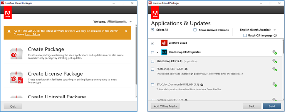Collapse the Photoshop CC & Updates group
285x112 pixels.
(x=157, y=52)
